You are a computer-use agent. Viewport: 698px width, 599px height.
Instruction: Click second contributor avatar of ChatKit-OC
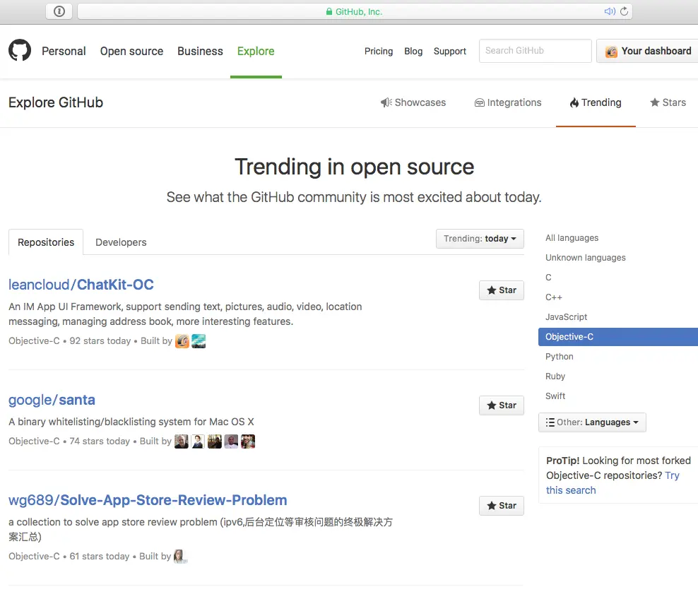[199, 341]
